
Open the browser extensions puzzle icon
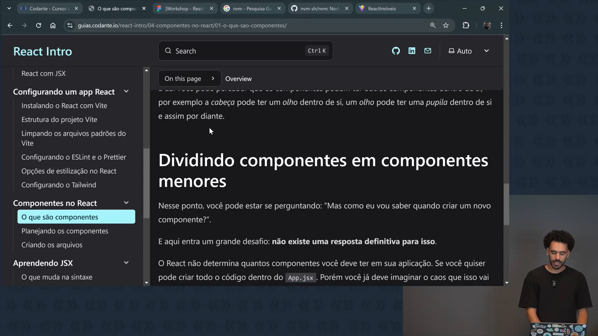pos(466,26)
